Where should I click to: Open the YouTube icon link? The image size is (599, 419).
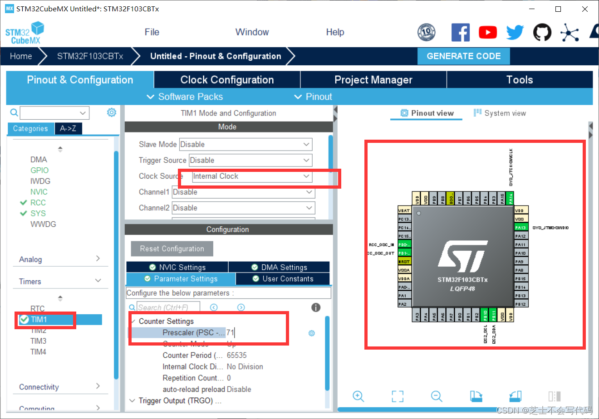(488, 33)
